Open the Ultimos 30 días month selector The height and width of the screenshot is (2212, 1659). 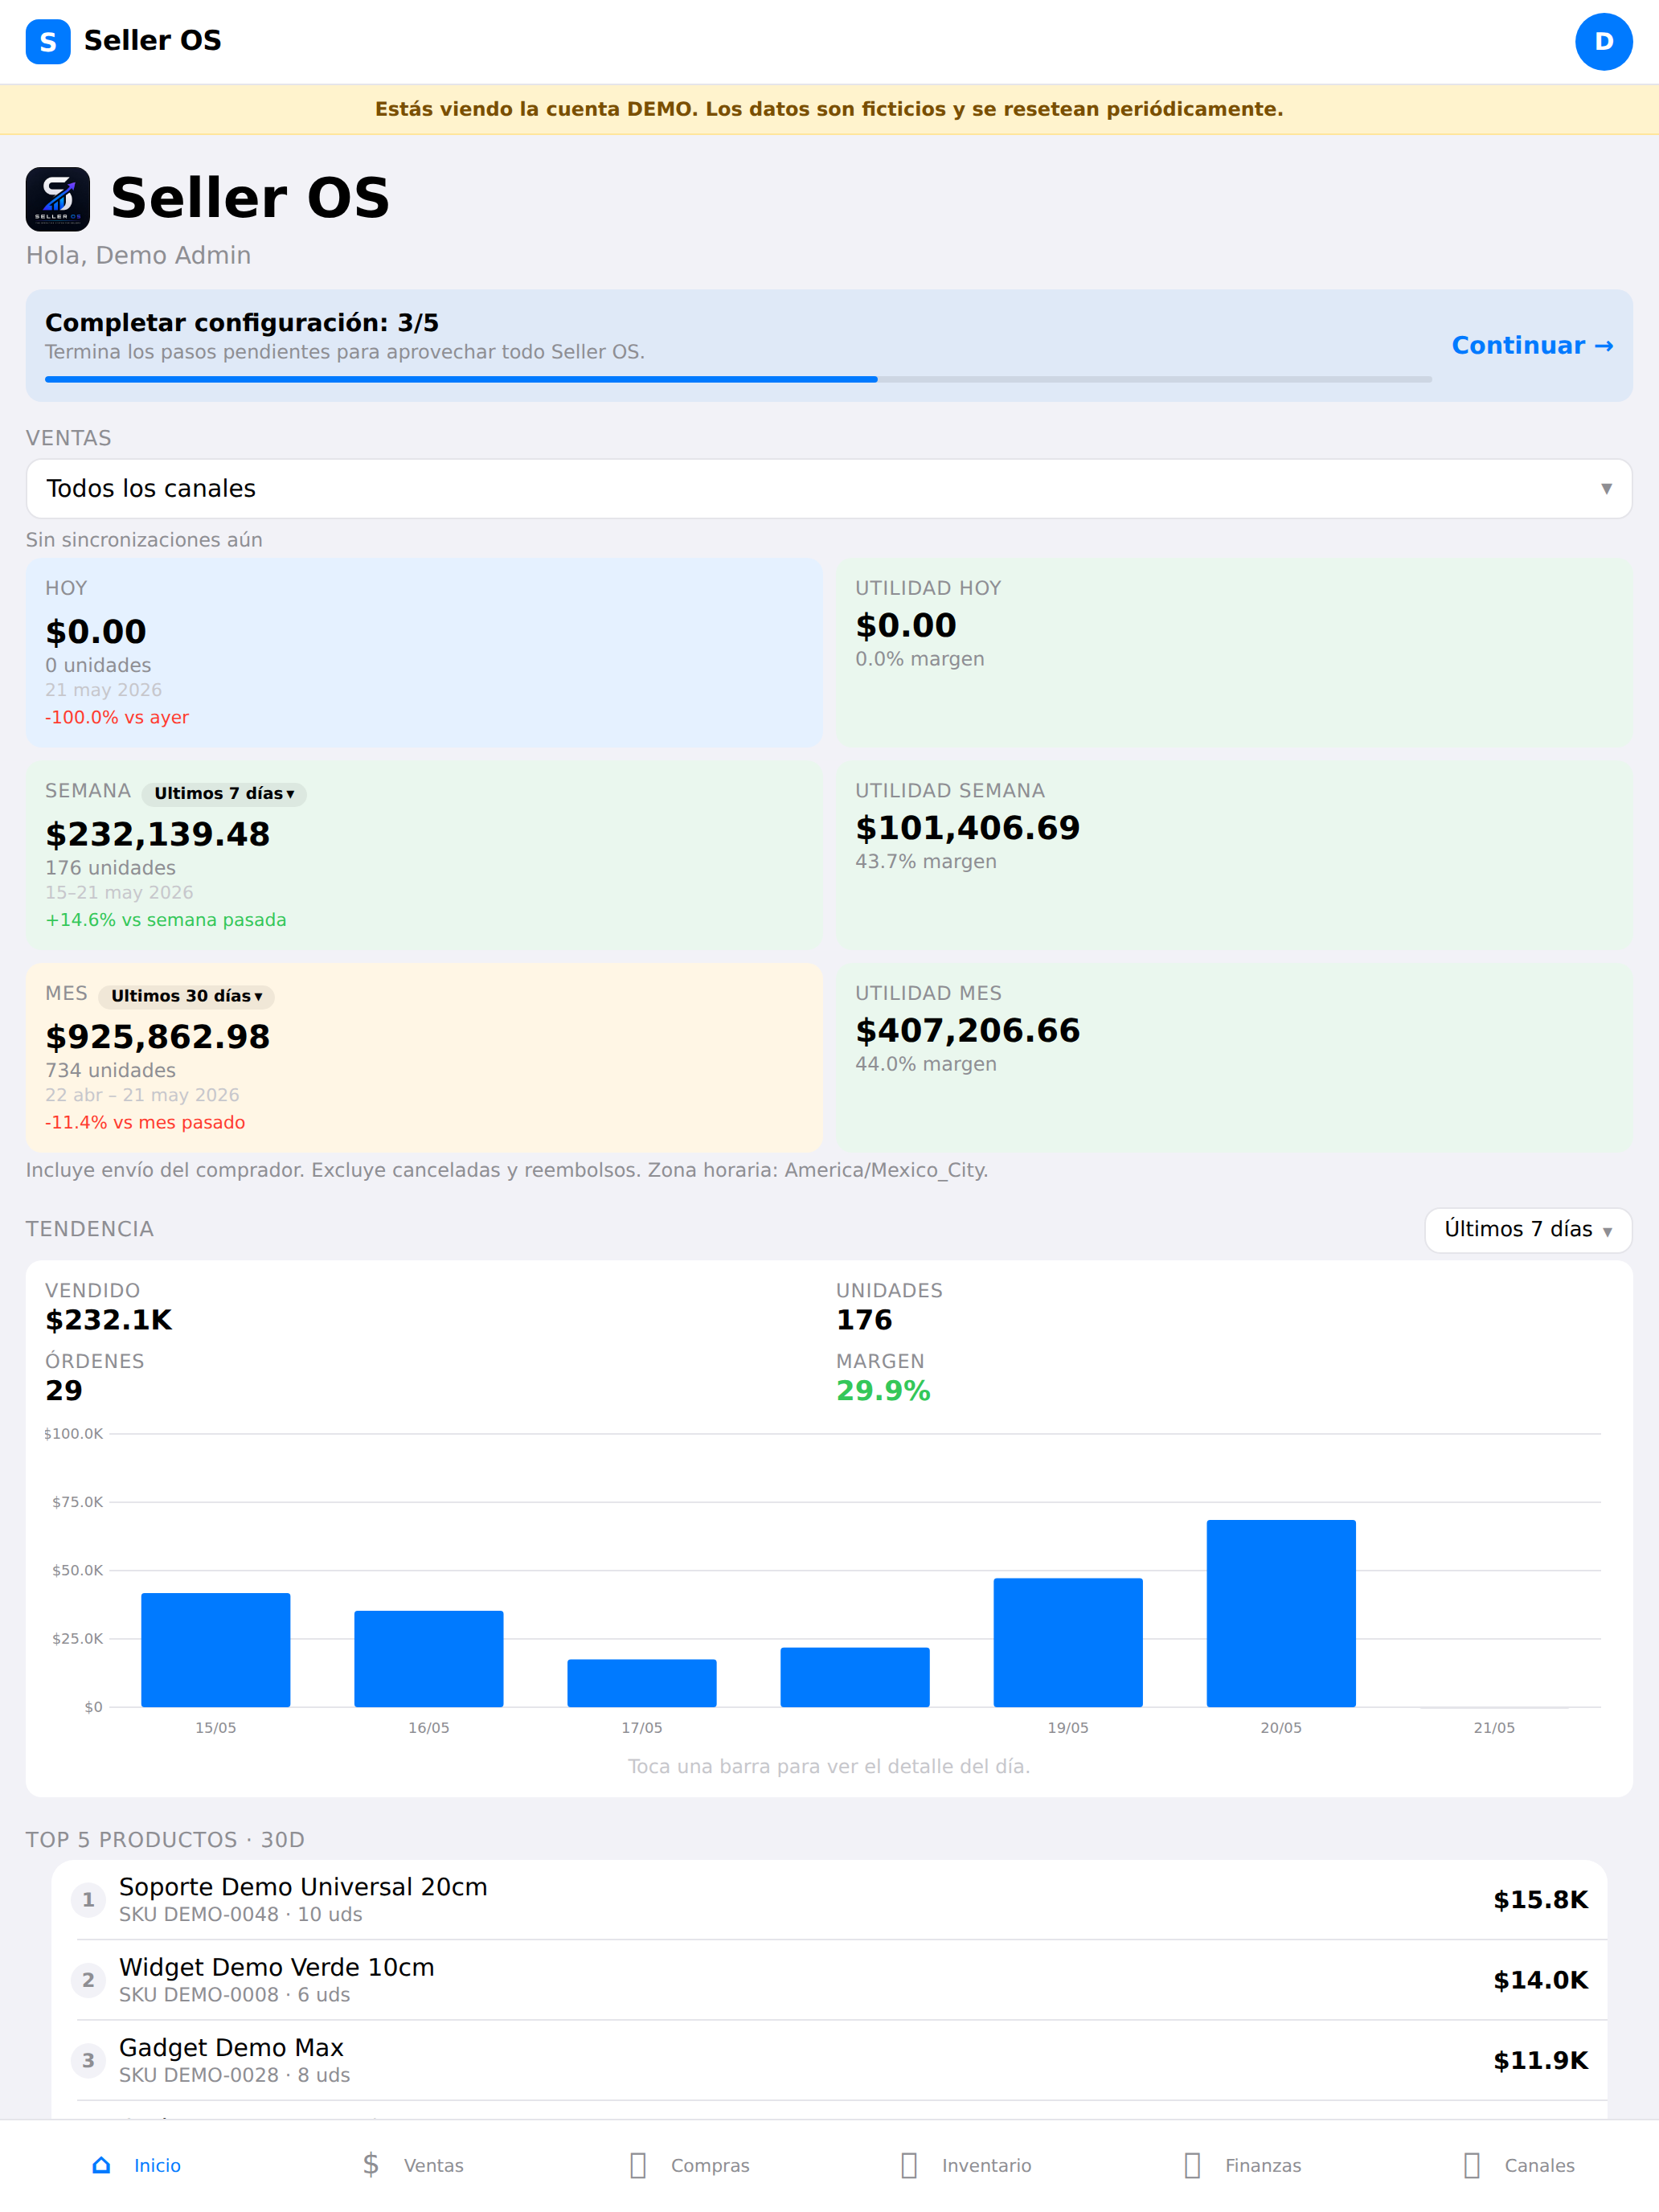coord(186,996)
